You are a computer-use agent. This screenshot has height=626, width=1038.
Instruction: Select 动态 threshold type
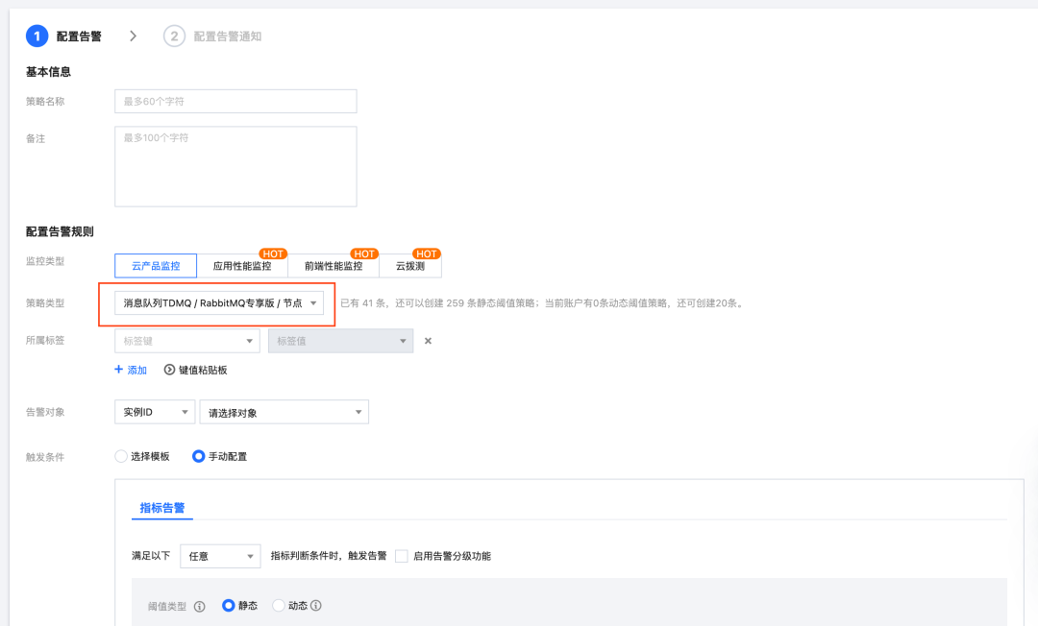[279, 605]
